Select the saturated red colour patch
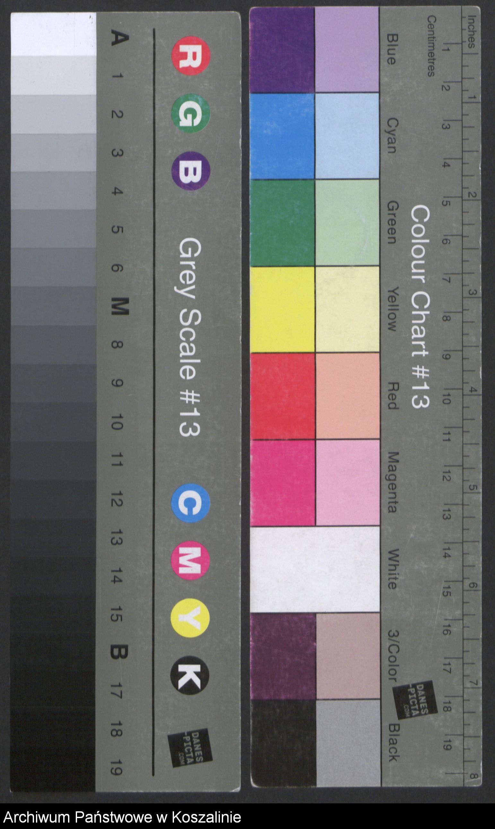495x829 pixels. click(x=282, y=396)
